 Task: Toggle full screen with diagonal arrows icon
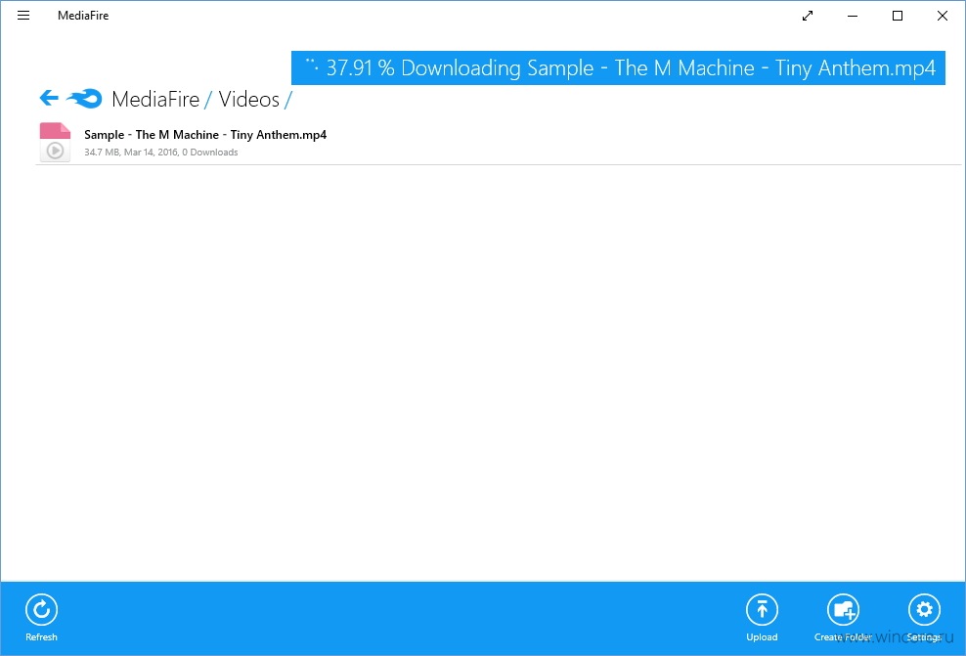[x=808, y=16]
